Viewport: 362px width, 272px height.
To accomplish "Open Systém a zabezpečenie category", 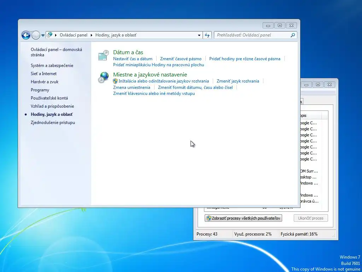I will coord(52,66).
